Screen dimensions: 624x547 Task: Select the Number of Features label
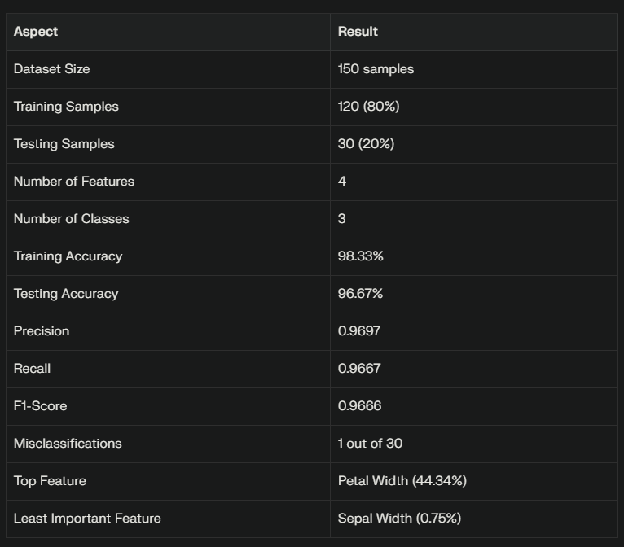[74, 182]
